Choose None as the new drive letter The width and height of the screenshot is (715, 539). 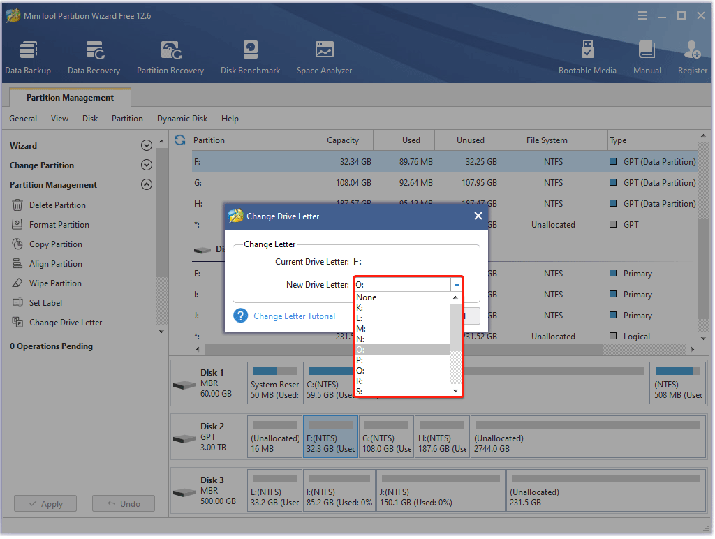point(368,297)
